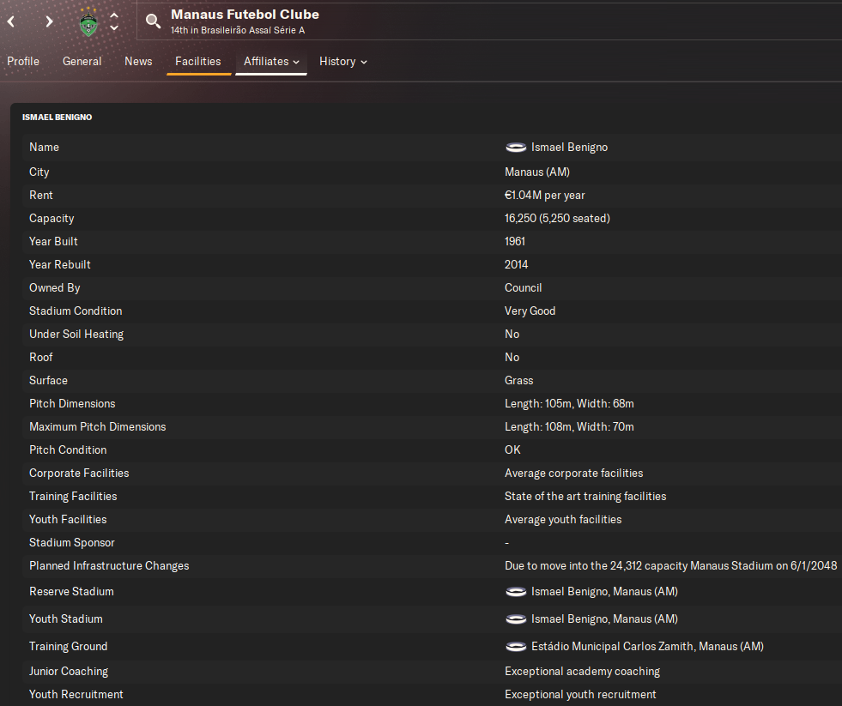
Task: Click the up chevron beside club crest
Action: tap(114, 15)
